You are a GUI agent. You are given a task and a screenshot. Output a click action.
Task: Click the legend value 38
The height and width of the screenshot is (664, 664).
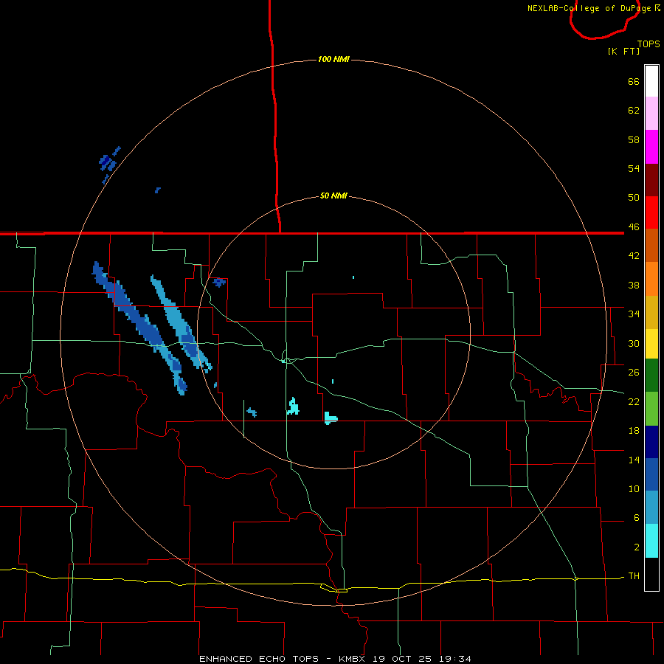(634, 285)
